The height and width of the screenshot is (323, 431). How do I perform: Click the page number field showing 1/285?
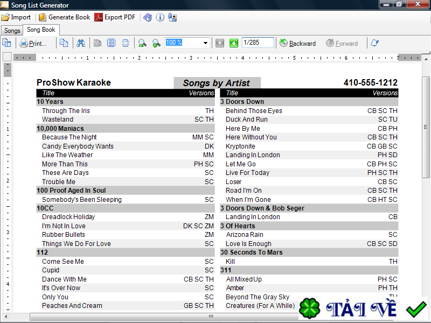(x=258, y=43)
